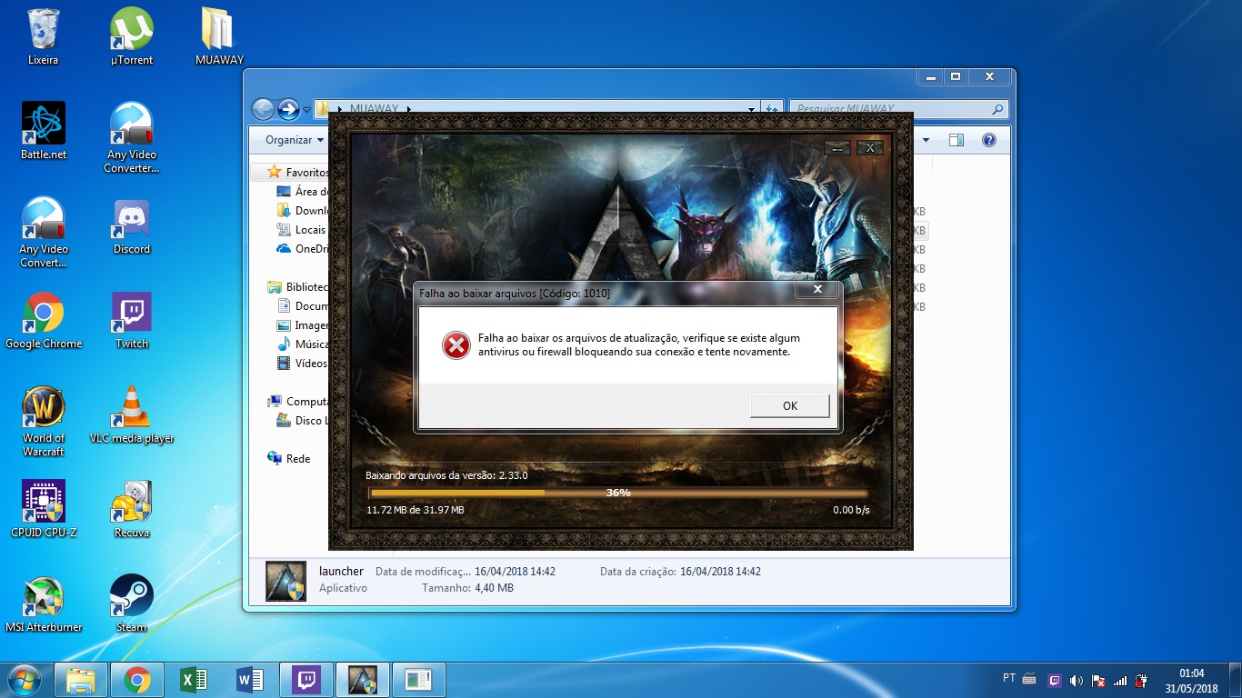Open the Windows Start menu

(x=23, y=680)
